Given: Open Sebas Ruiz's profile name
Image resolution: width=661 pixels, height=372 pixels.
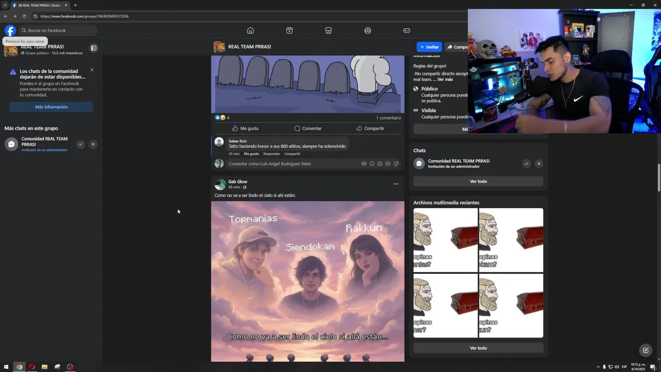Looking at the screenshot, I should point(238,141).
